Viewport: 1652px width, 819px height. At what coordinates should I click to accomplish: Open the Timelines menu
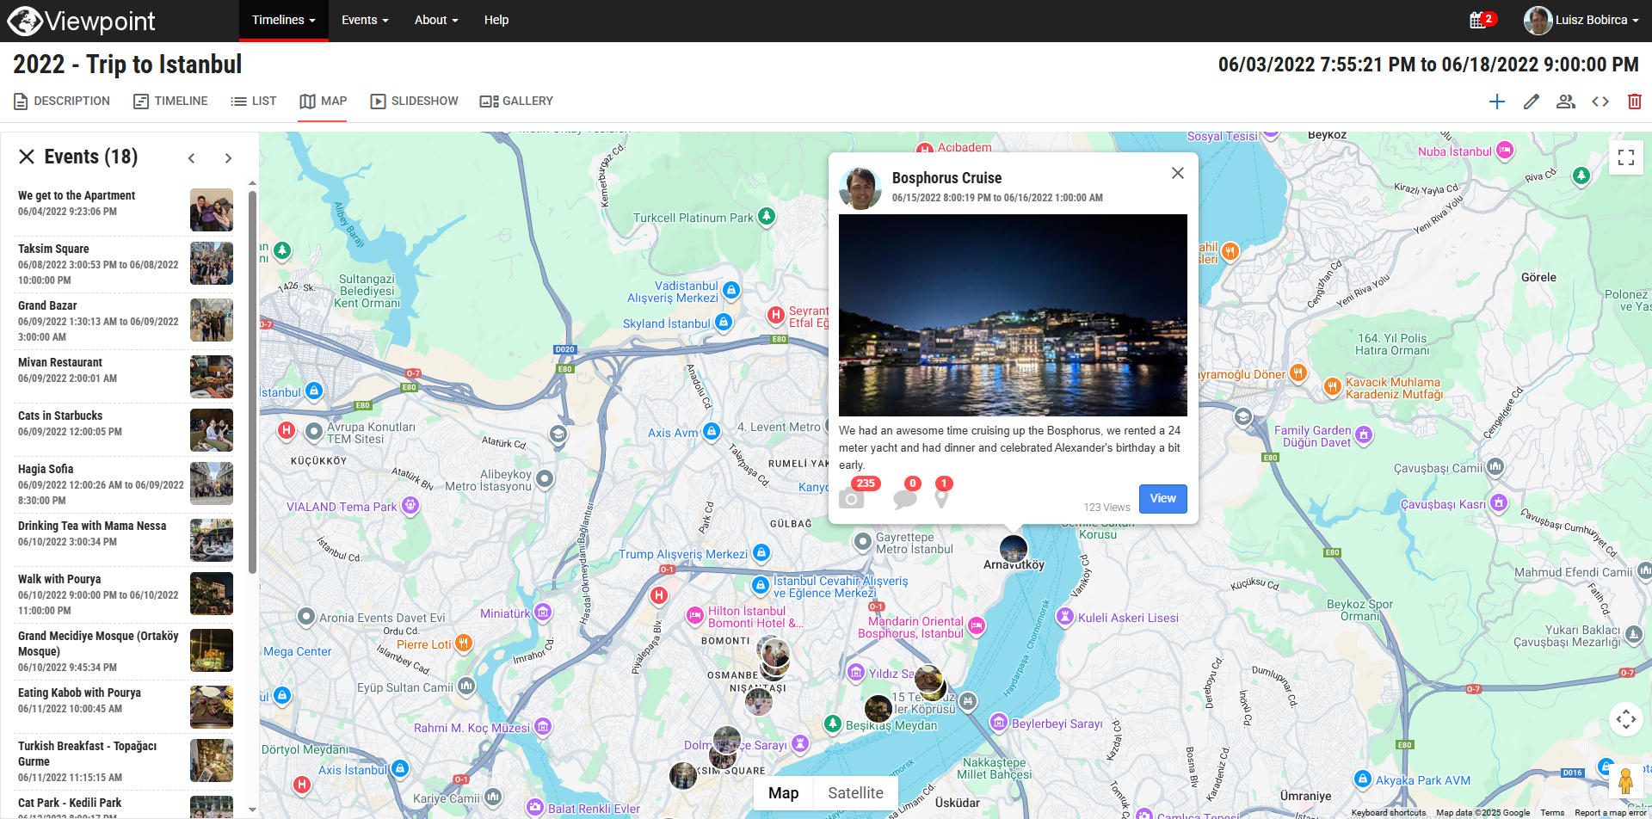tap(282, 20)
